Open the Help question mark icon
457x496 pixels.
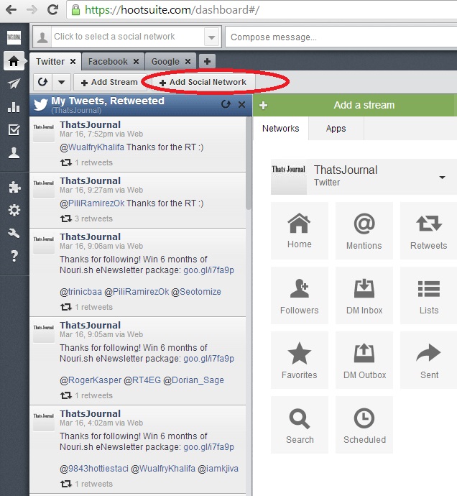[14, 256]
